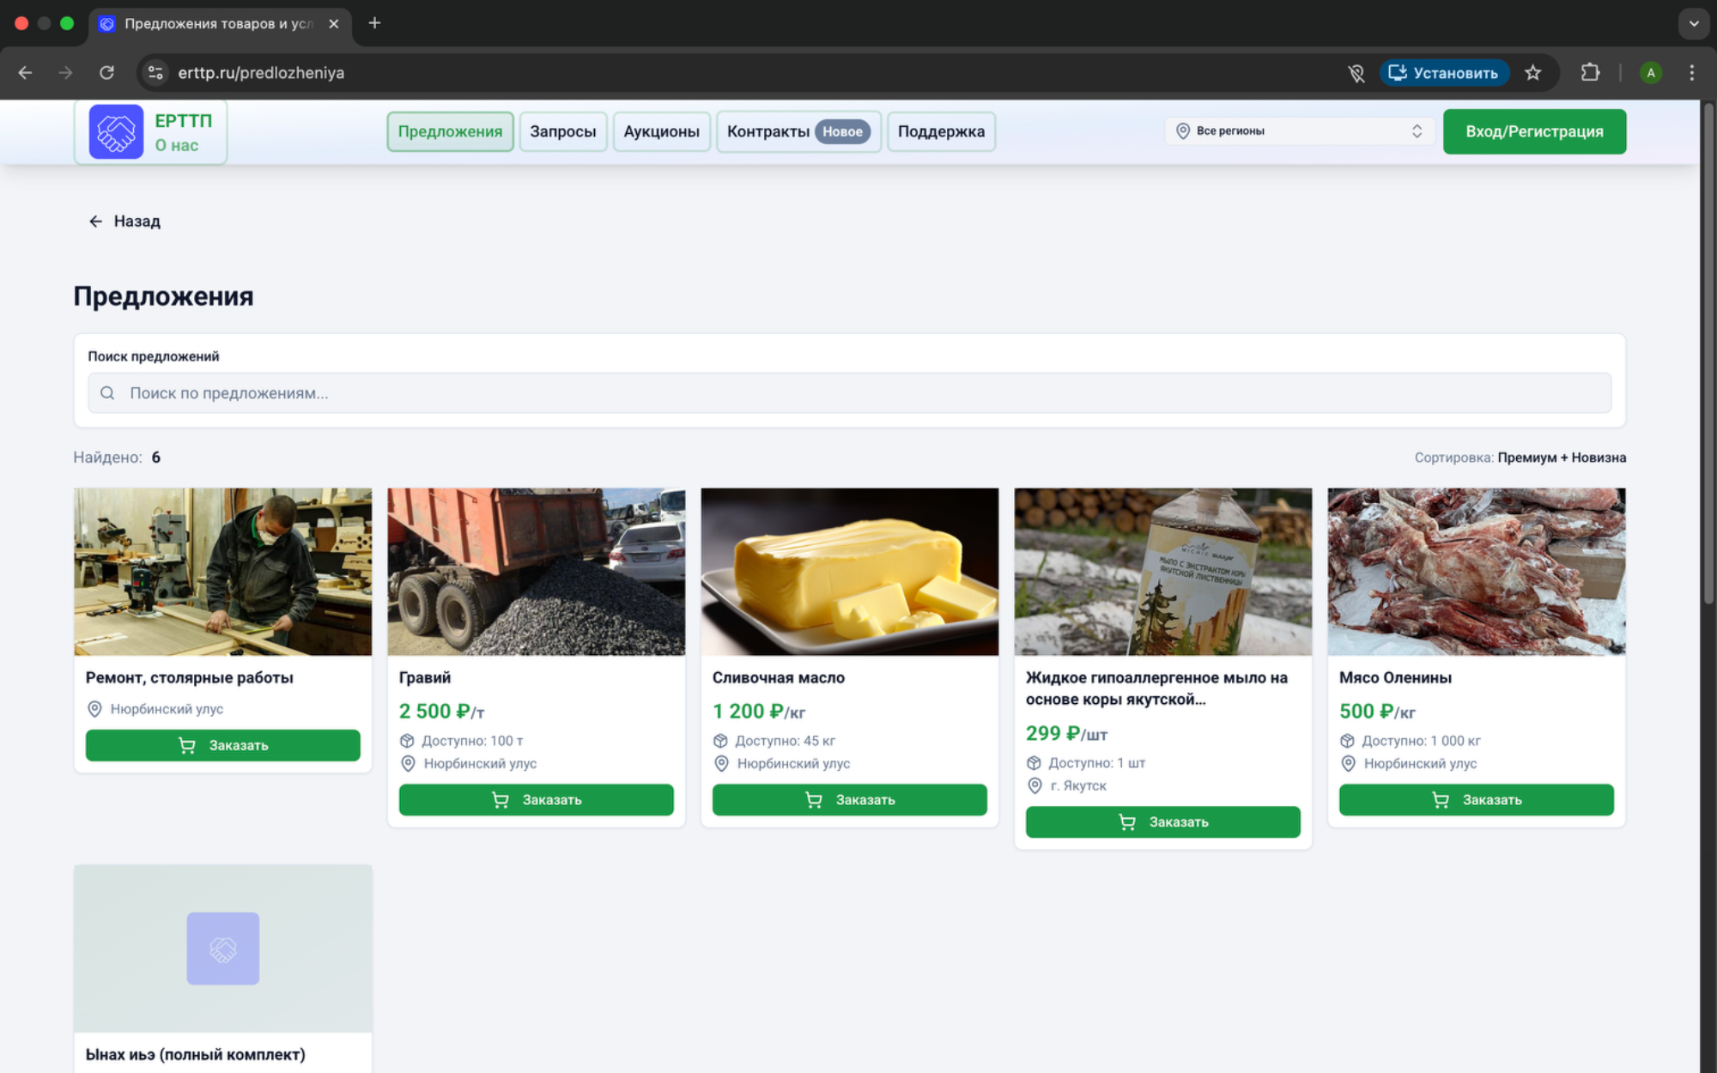Focus the Поиск по предложениям search field
This screenshot has height=1073, width=1717.
849,393
